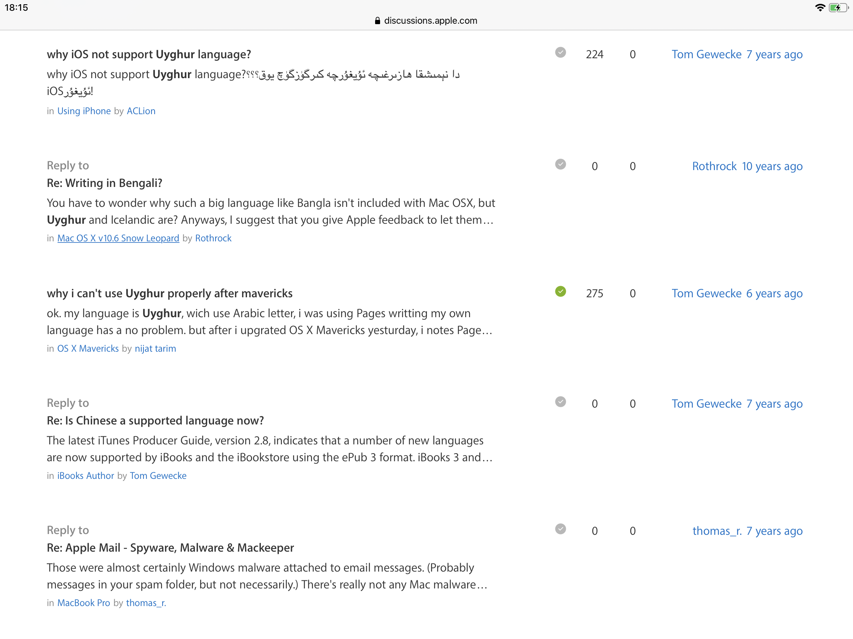Open 'Re: Writing in Bengali?' post

(104, 183)
